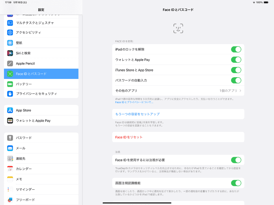Toggle パスワードの自動入力 switch
The image size is (274, 205).
[x=236, y=80]
